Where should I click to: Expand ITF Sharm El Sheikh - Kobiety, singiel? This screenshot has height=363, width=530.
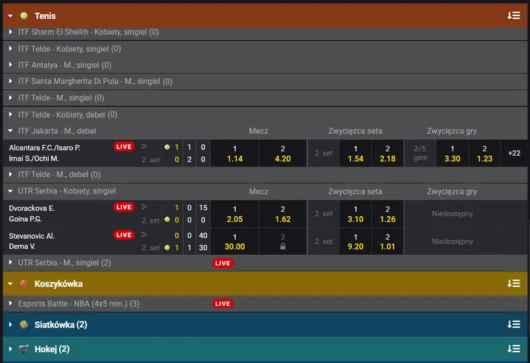(x=11, y=32)
